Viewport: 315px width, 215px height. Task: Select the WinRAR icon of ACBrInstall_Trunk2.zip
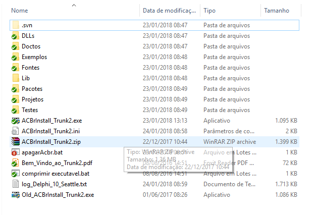point(16,142)
